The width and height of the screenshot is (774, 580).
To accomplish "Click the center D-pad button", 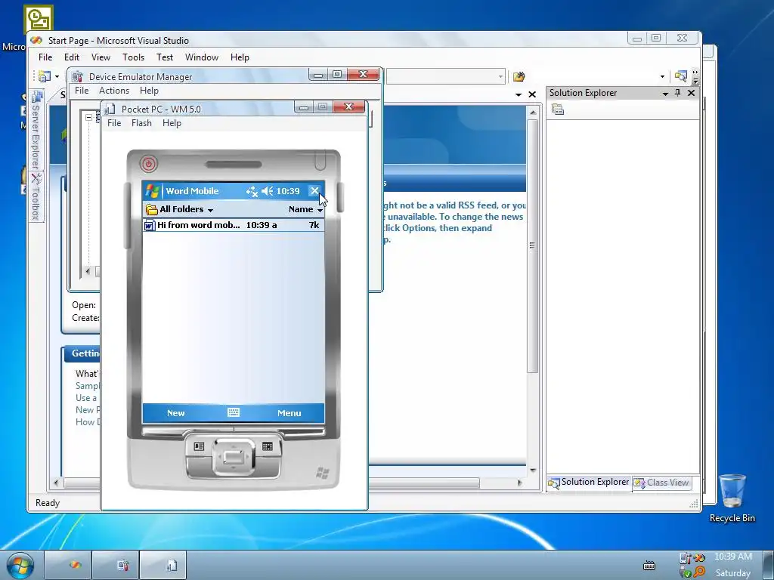I will [x=234, y=457].
